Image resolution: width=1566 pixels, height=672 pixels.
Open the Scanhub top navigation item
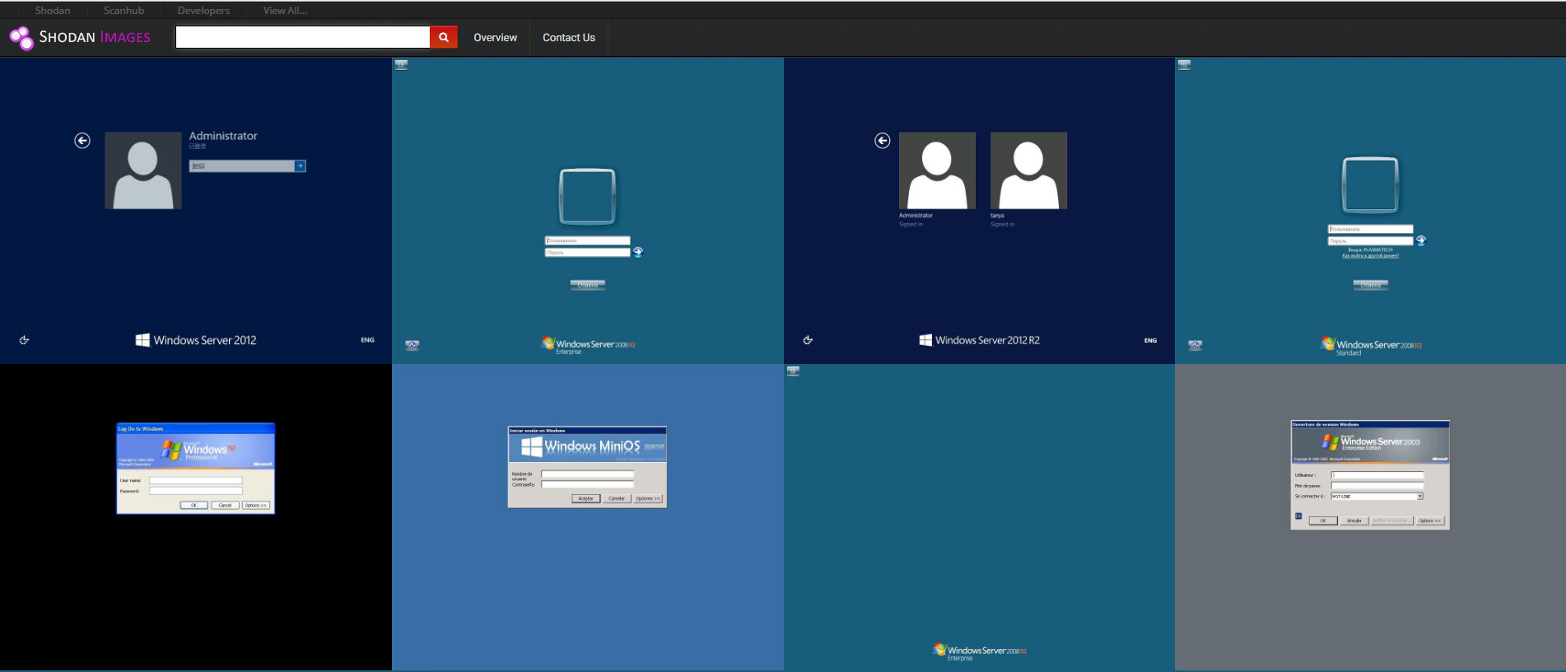click(x=124, y=11)
